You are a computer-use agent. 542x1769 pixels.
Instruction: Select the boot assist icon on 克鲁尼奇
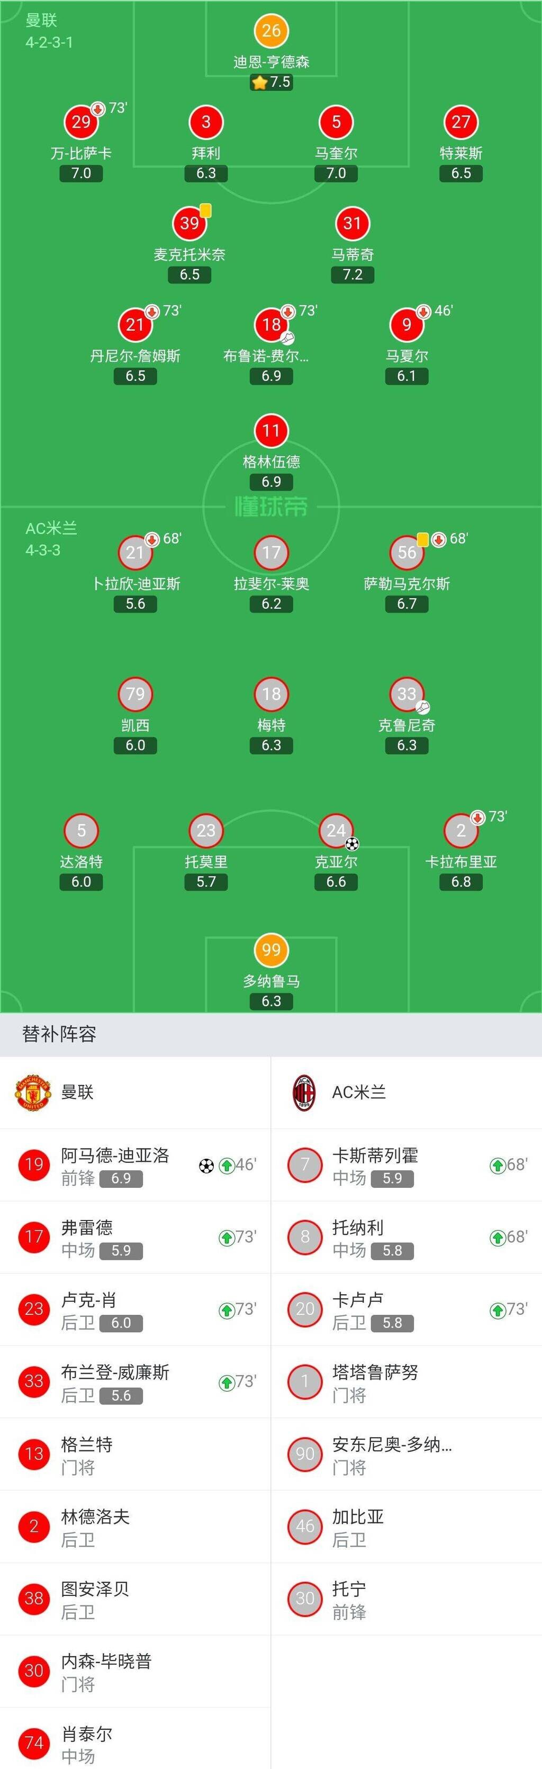click(x=422, y=707)
